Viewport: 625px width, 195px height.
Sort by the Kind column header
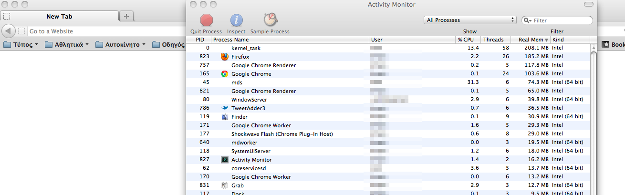pyautogui.click(x=570, y=40)
